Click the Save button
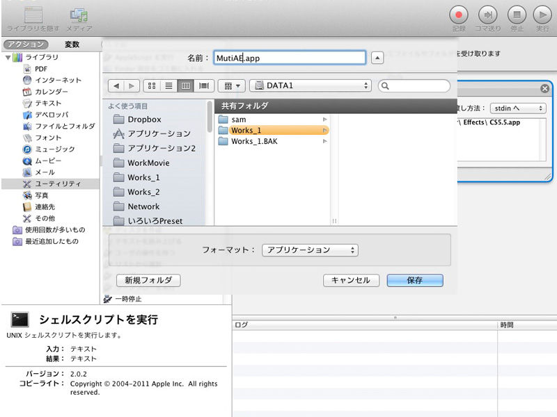 (x=415, y=280)
